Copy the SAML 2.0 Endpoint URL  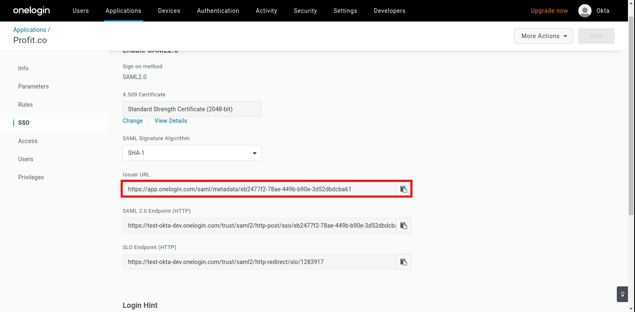pyautogui.click(x=404, y=226)
